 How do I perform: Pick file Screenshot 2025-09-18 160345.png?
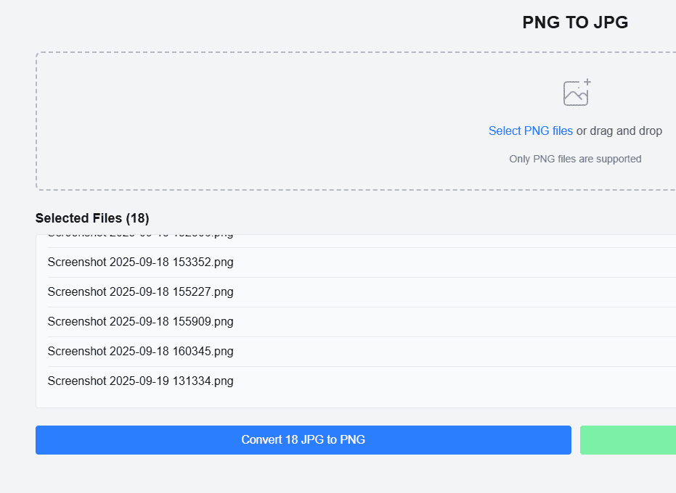click(141, 352)
